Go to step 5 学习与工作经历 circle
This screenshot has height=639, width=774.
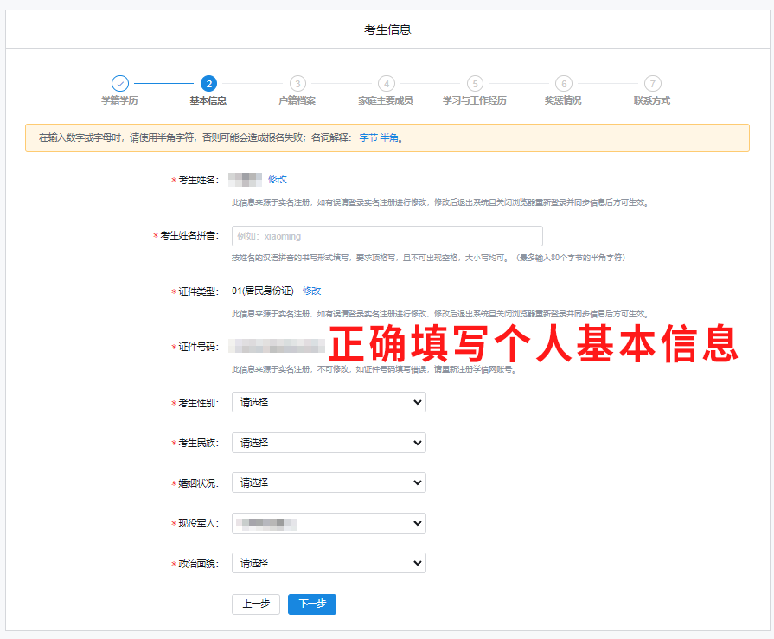coord(475,84)
